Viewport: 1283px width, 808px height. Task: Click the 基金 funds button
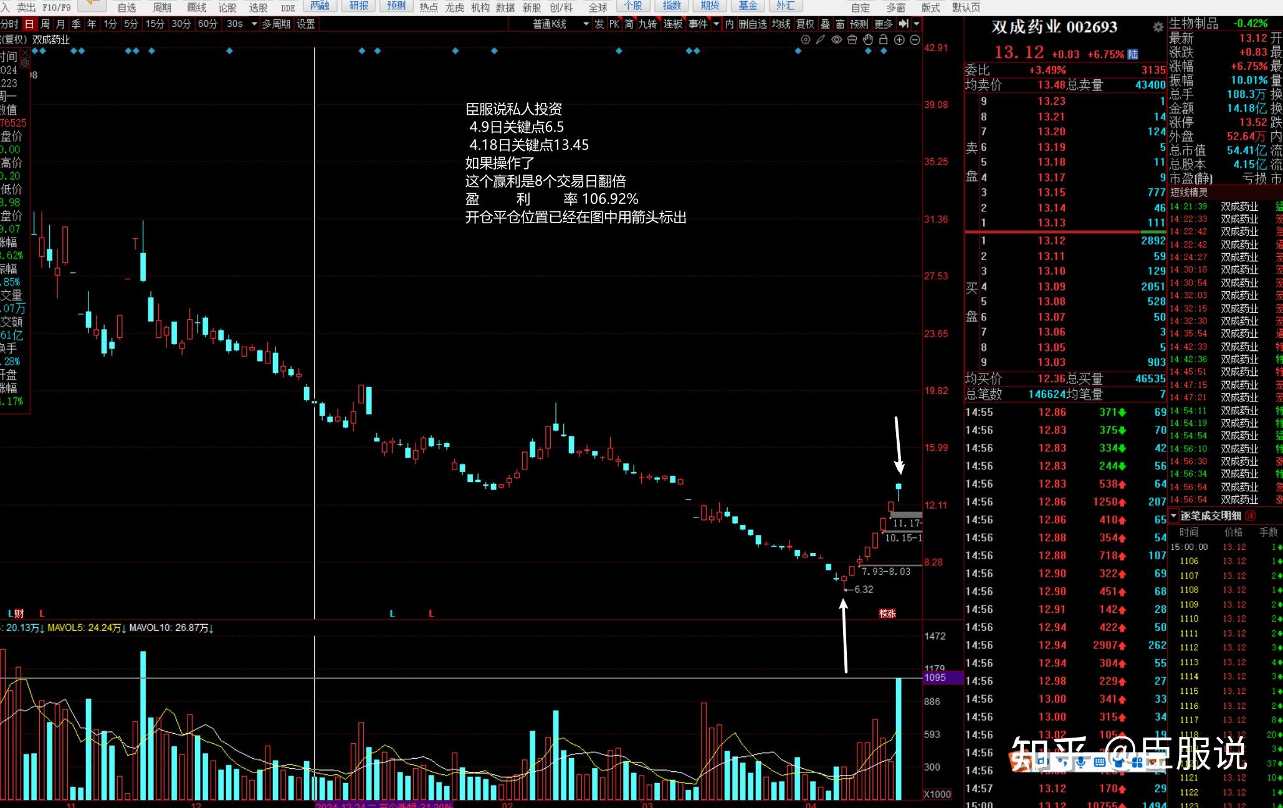click(748, 6)
